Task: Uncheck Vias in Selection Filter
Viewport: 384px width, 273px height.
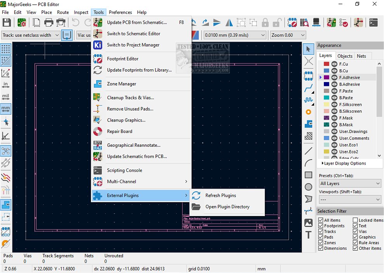Action: pos(355,231)
